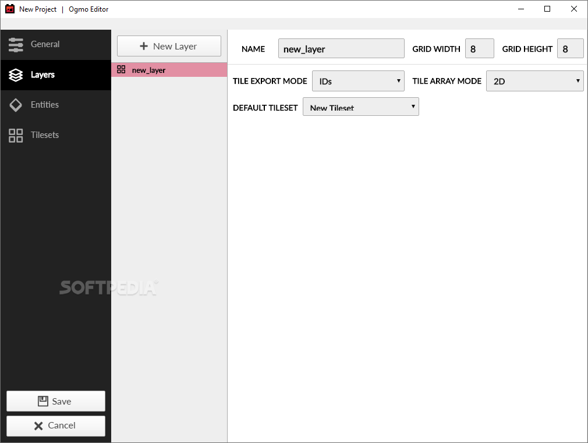Screen dimensions: 588x443
Task: Click the Ogmo Editor app icon
Action: tap(10, 9)
